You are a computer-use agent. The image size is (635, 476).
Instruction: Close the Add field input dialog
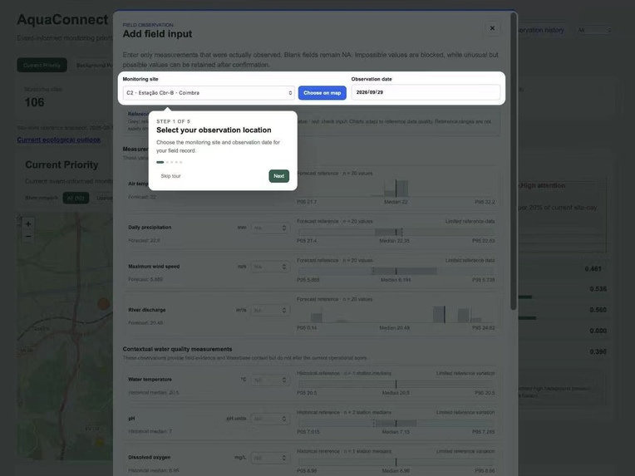tap(492, 28)
